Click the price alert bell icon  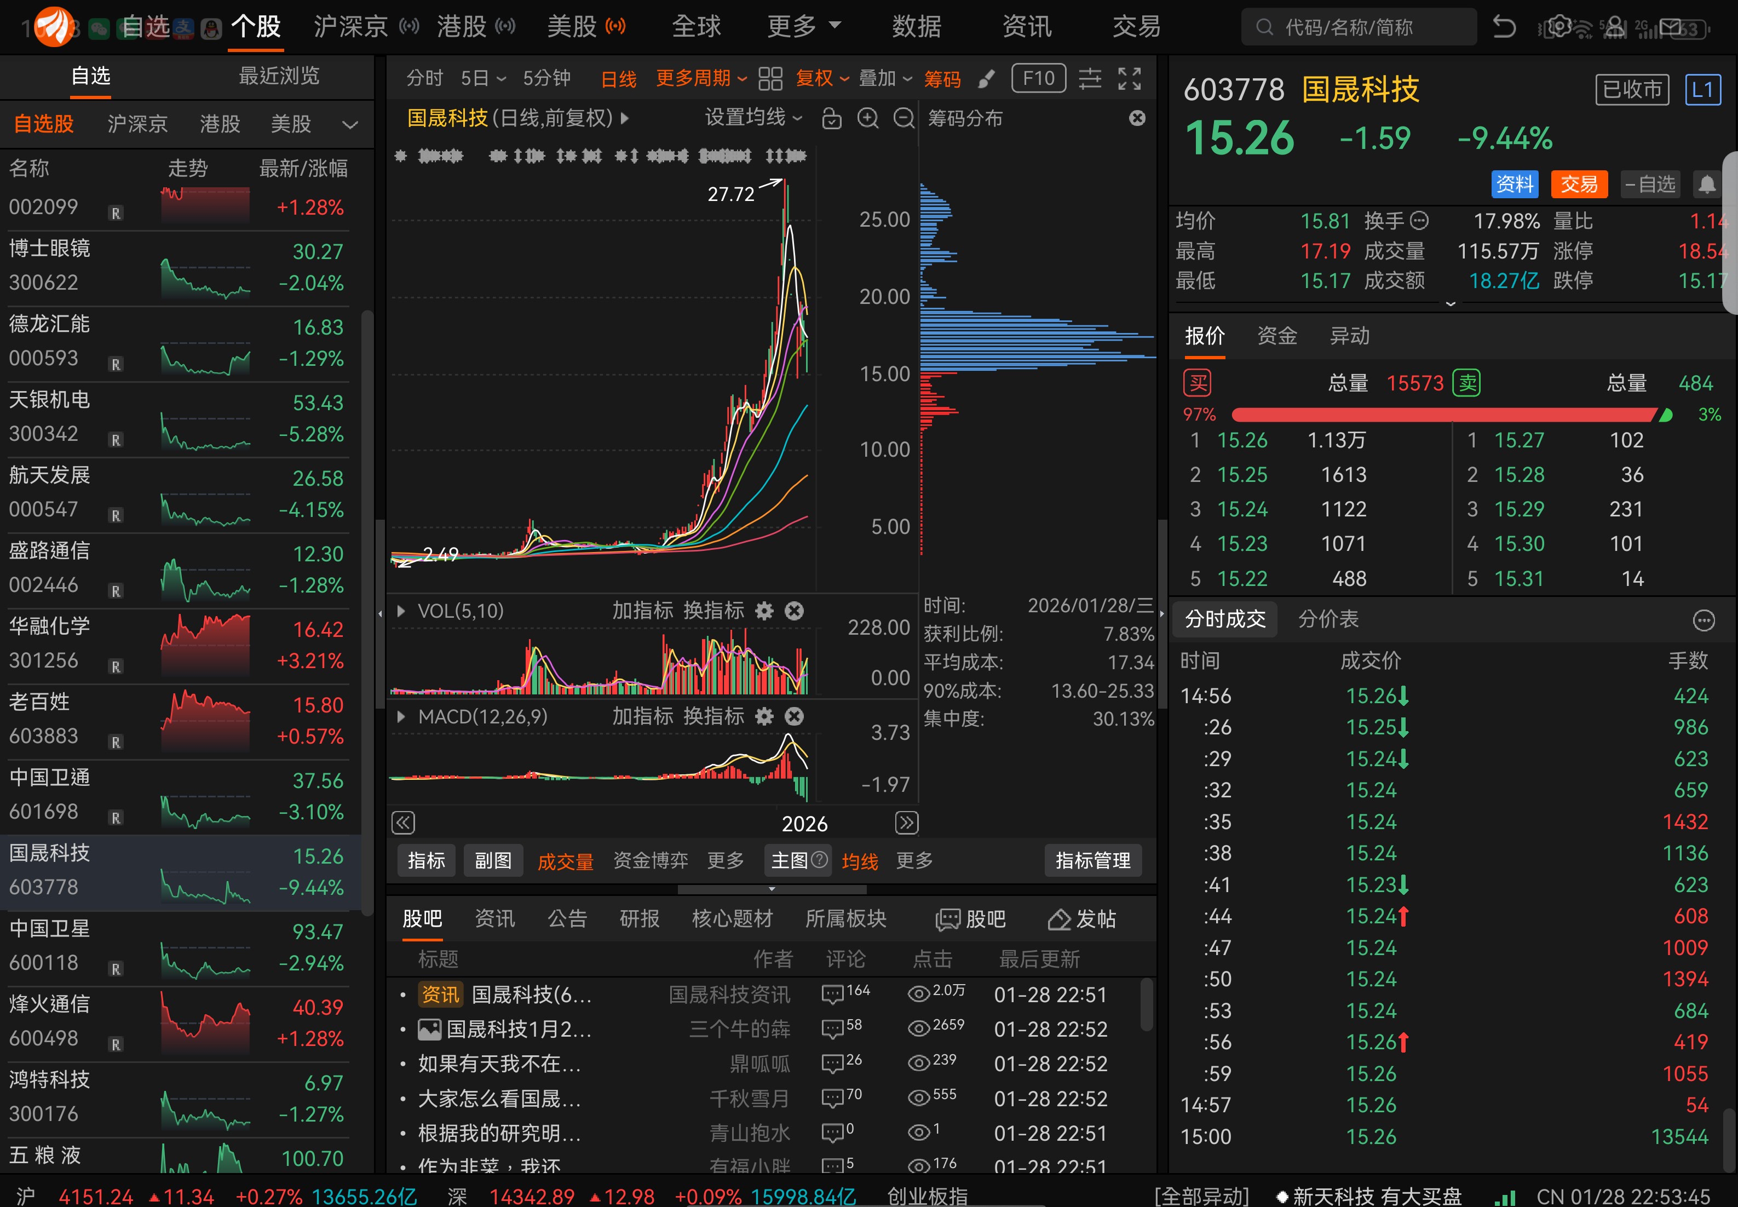pos(1706,185)
